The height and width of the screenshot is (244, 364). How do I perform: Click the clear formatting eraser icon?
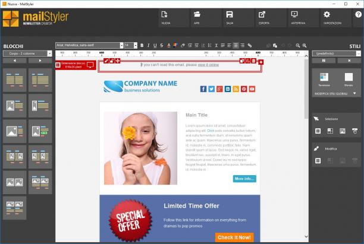[183, 46]
